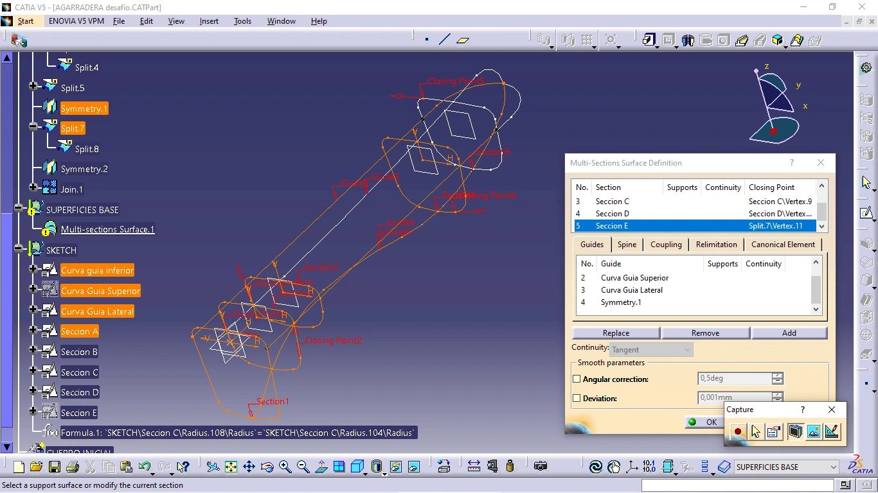878x493 pixels.
Task: Click the Update All icon near bottom right
Action: tap(596, 467)
